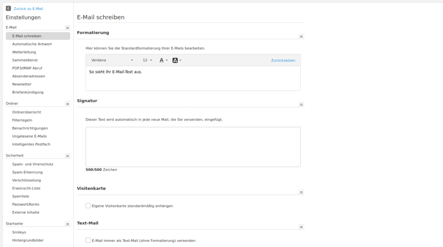Collapse the Signatur section chevron

[x=301, y=104]
